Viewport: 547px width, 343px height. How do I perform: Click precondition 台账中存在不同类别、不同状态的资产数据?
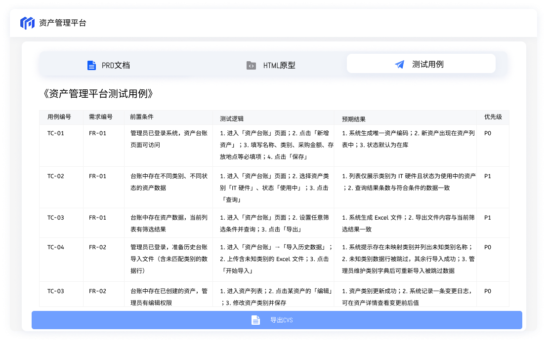(169, 182)
